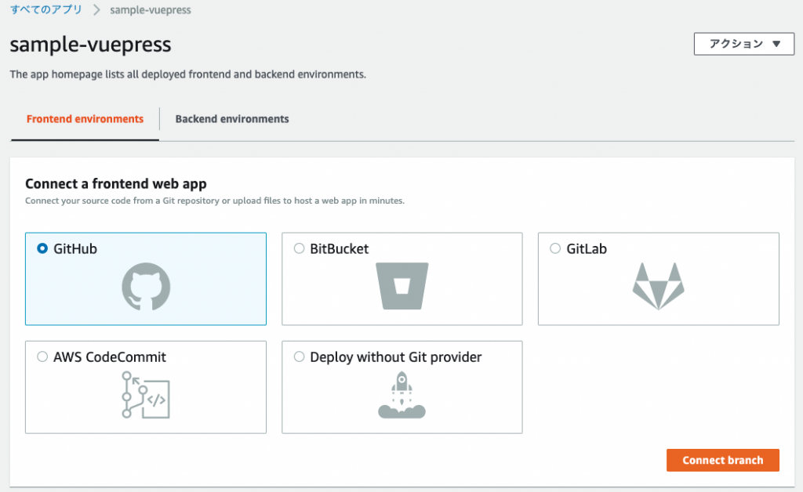Switch to Frontend environments tab
This screenshot has height=492, width=803.
[85, 119]
